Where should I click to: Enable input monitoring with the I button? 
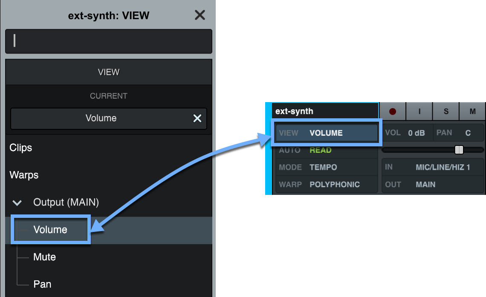(419, 111)
